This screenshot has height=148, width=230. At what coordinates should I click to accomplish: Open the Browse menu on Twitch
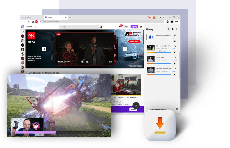(29, 27)
